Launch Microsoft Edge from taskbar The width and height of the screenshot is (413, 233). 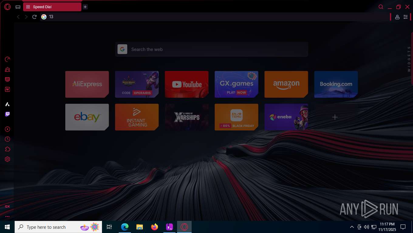tap(125, 227)
